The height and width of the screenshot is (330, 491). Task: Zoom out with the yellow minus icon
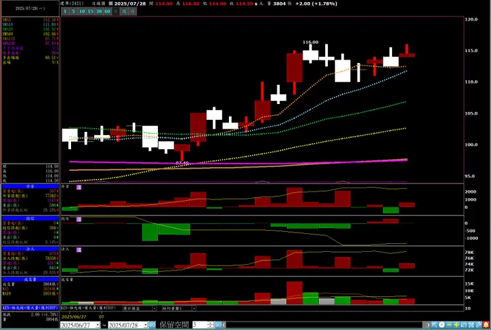[449, 325]
